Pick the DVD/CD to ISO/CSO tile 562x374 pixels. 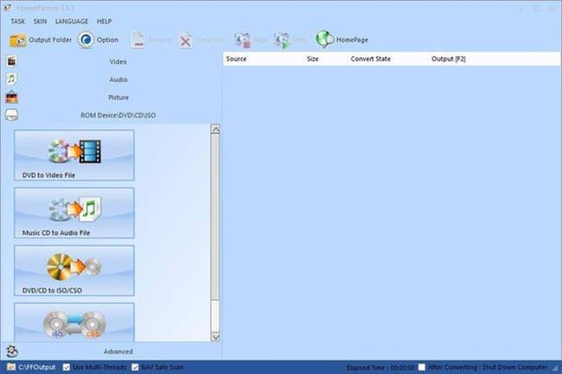(74, 270)
